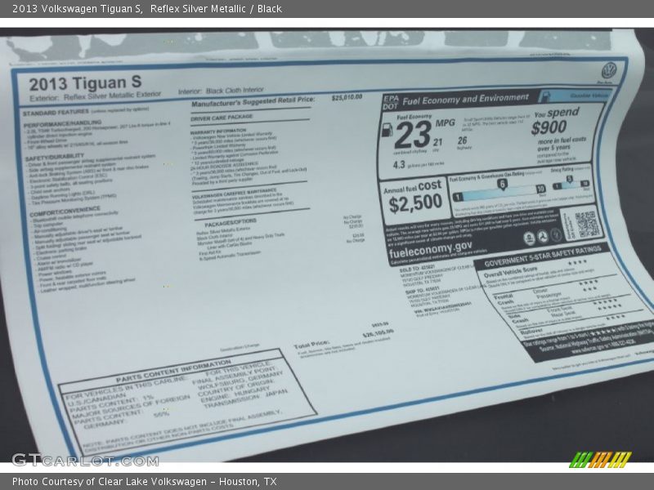654x490 pixels.
Task: Select the caption '2013 Volkswagen Tiguan S, Reflex Silver Metallic / Black'
Action: [x=147, y=9]
